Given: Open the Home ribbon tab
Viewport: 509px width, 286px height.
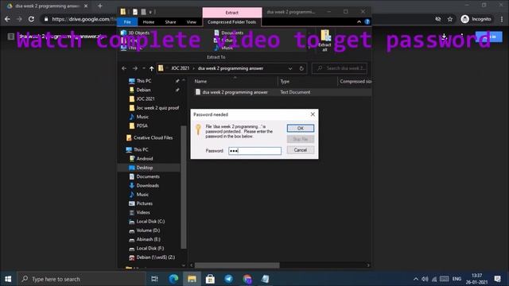Looking at the screenshot, I should 149,21.
